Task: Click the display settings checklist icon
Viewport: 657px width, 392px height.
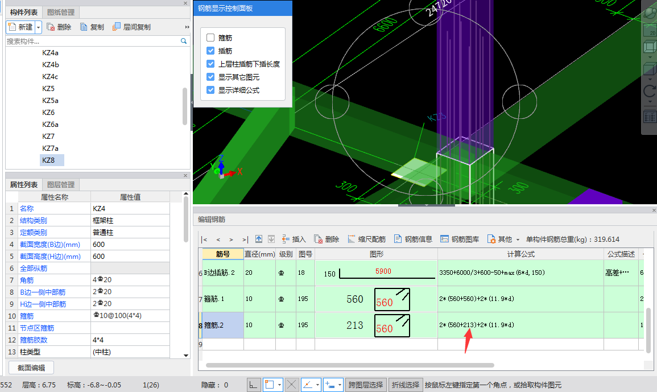Action: coord(650,116)
